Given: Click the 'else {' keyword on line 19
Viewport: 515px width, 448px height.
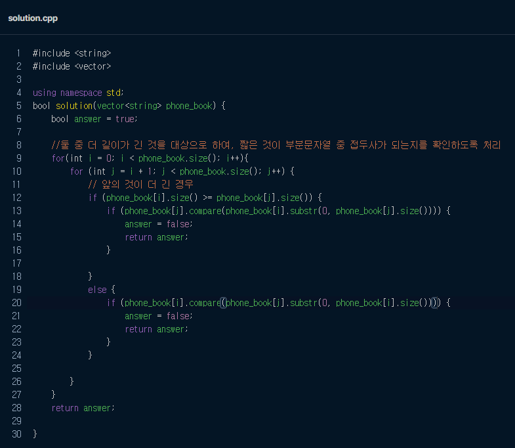Looking at the screenshot, I should pos(102,290).
